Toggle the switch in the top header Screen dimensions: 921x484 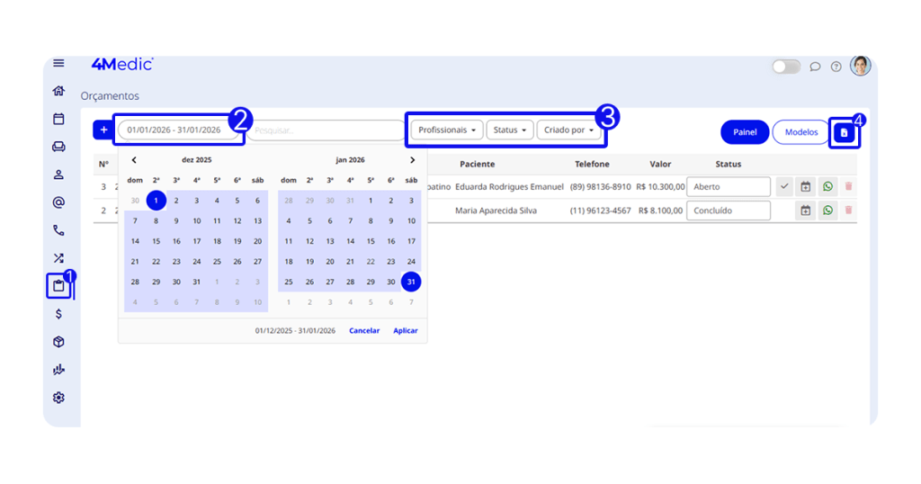click(786, 67)
